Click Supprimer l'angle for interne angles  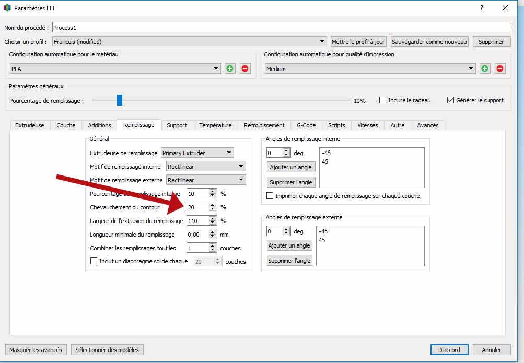click(x=291, y=182)
